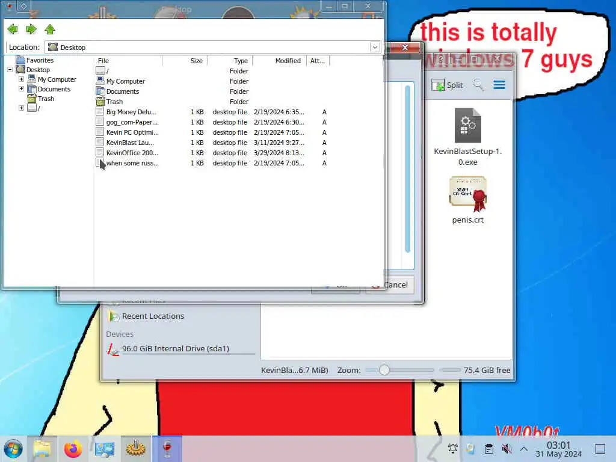Select file 'gog_com-Paper...'
Image resolution: width=616 pixels, height=462 pixels.
[132, 122]
